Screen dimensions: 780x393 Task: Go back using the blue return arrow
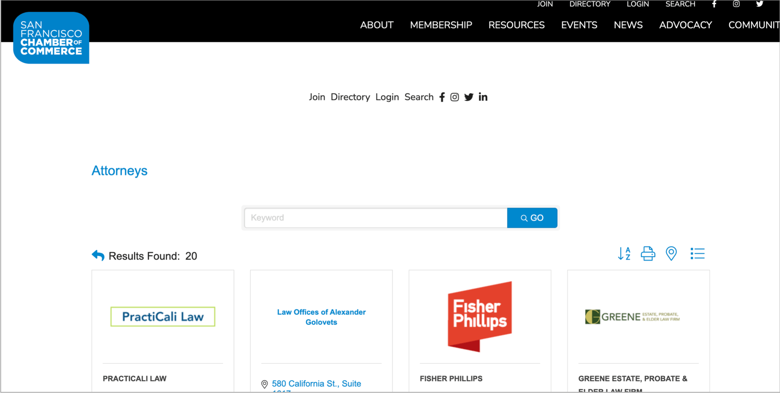click(x=98, y=256)
